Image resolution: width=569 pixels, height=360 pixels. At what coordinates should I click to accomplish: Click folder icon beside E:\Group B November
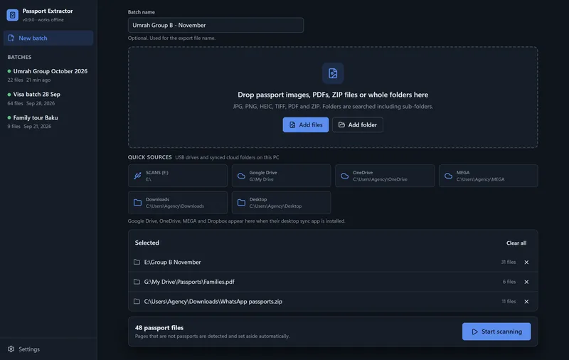[137, 262]
